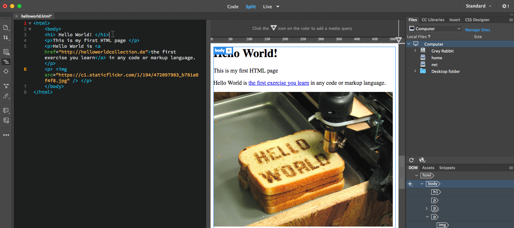Click the Expand All code icon
Viewport: 514px width, 228px height.
[x=6, y=86]
